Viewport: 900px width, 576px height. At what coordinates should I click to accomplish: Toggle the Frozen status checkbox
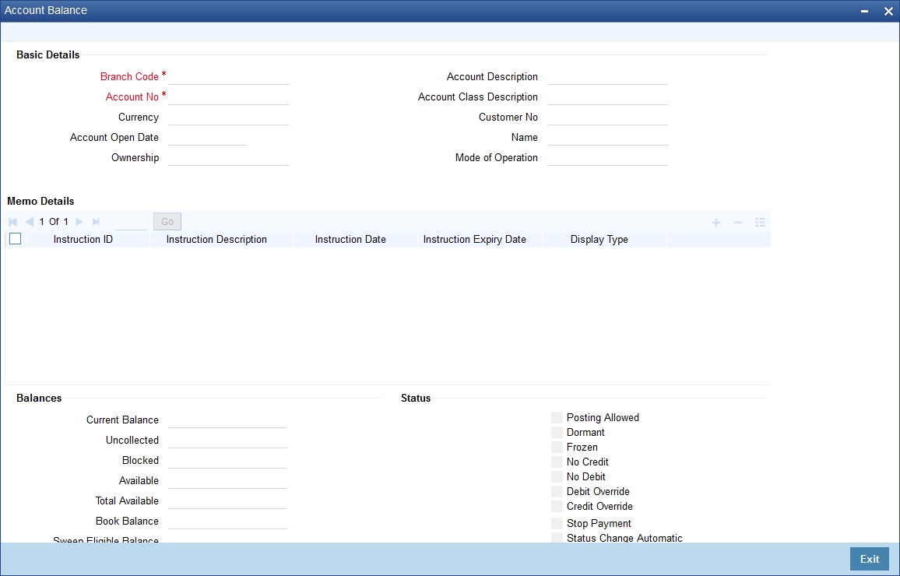(557, 447)
